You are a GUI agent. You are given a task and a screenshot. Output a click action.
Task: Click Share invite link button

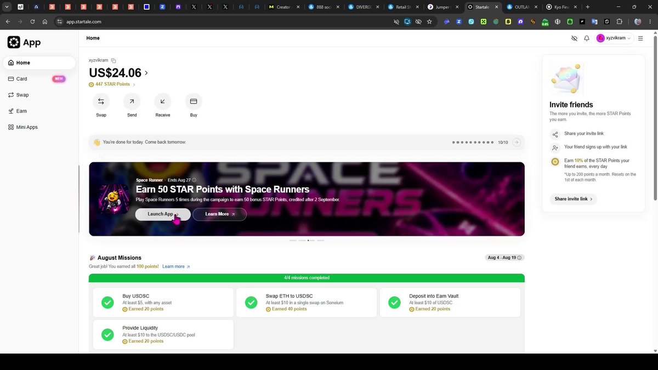(x=573, y=199)
